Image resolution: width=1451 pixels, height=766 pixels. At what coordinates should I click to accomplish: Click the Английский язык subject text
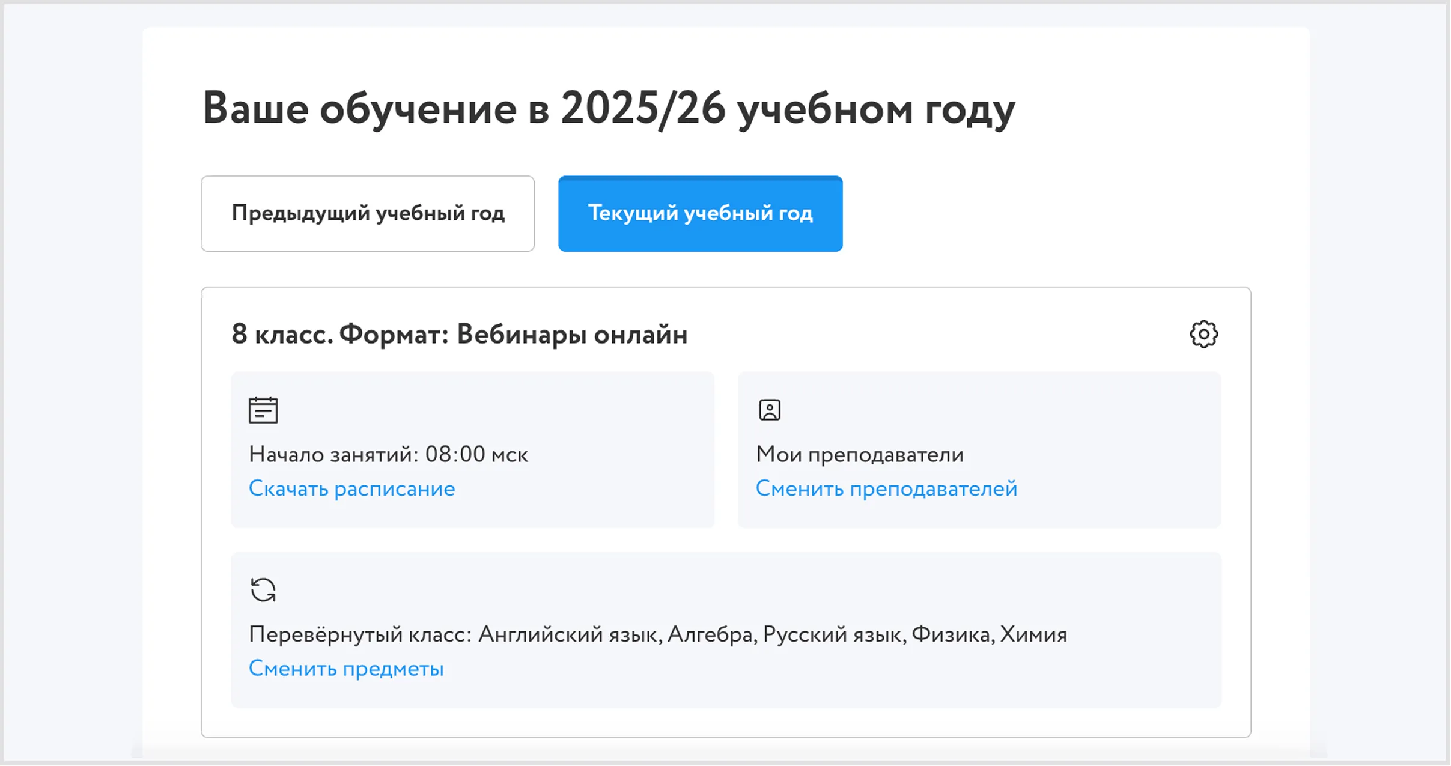[x=566, y=634]
